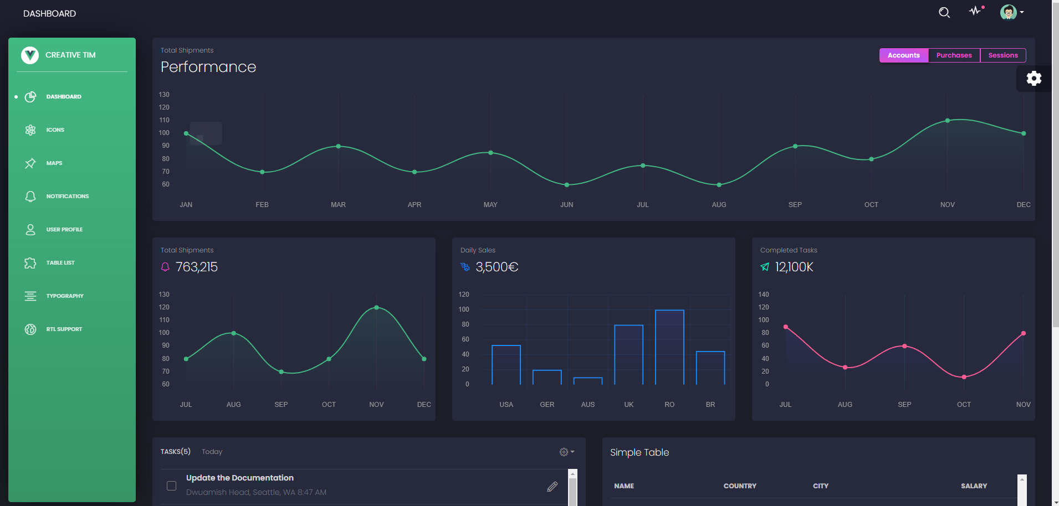
Task: Click the Creative Tim logo
Action: 30,55
